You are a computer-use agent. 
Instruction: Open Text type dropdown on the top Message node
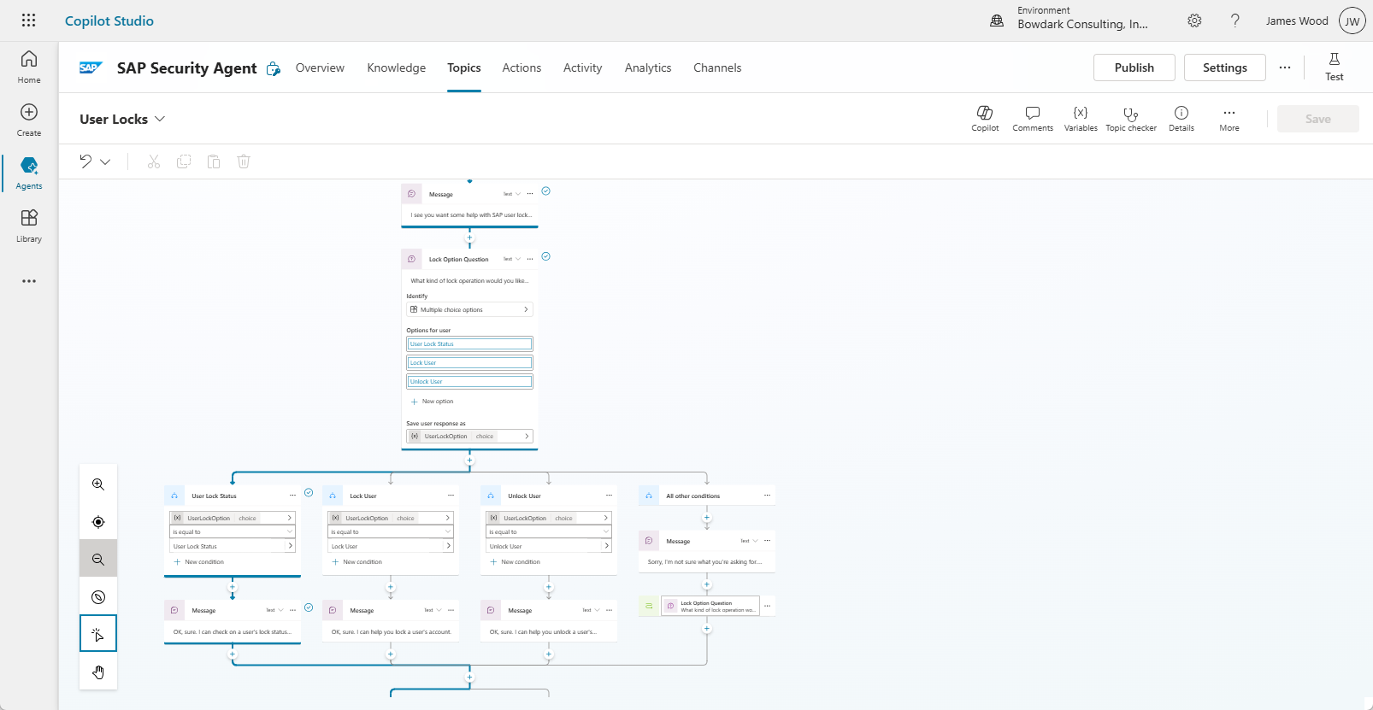512,194
